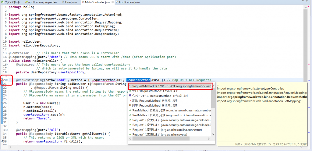
Task: Click the close icon on MainController.java tab
Action: point(113,2)
